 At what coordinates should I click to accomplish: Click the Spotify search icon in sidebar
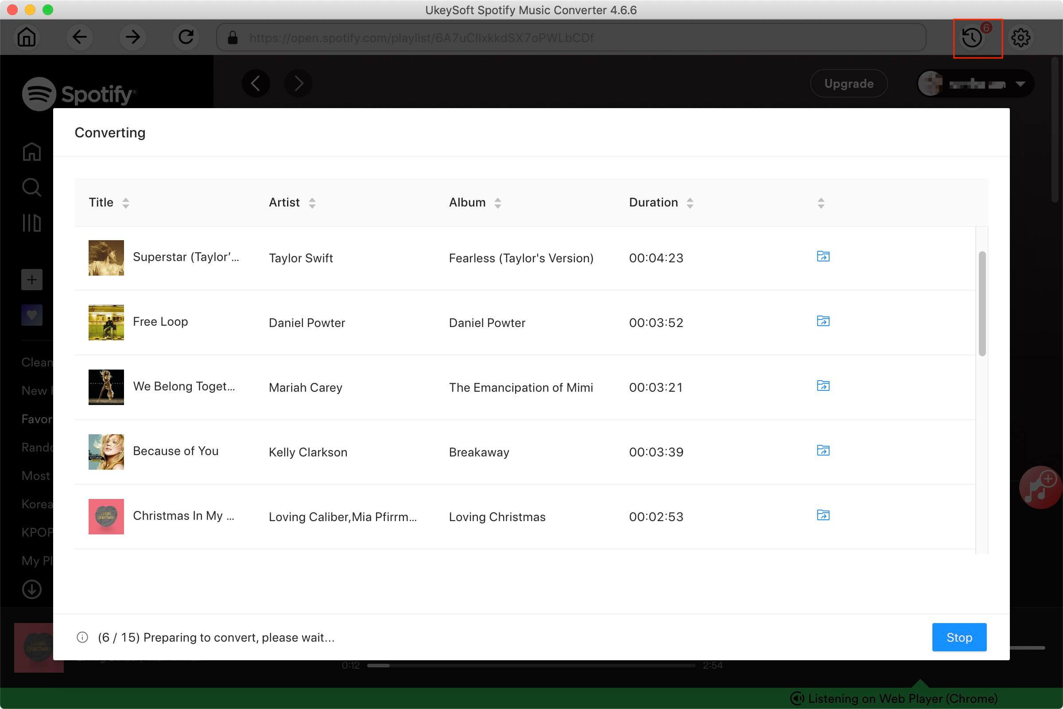point(31,187)
